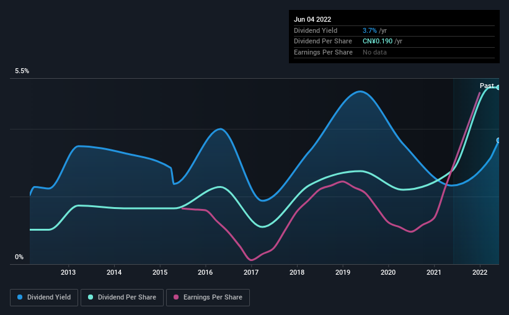The width and height of the screenshot is (509, 315).
Task: Click the 2019 x-axis label
Action: coord(343,272)
